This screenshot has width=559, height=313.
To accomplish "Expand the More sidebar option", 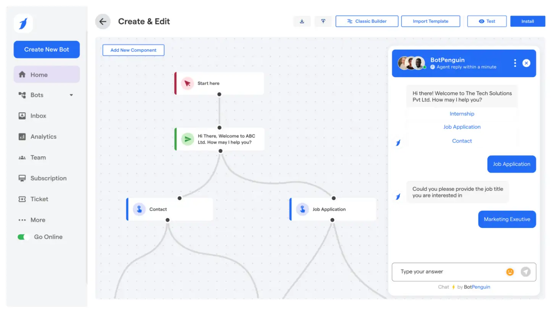I will click(x=37, y=219).
